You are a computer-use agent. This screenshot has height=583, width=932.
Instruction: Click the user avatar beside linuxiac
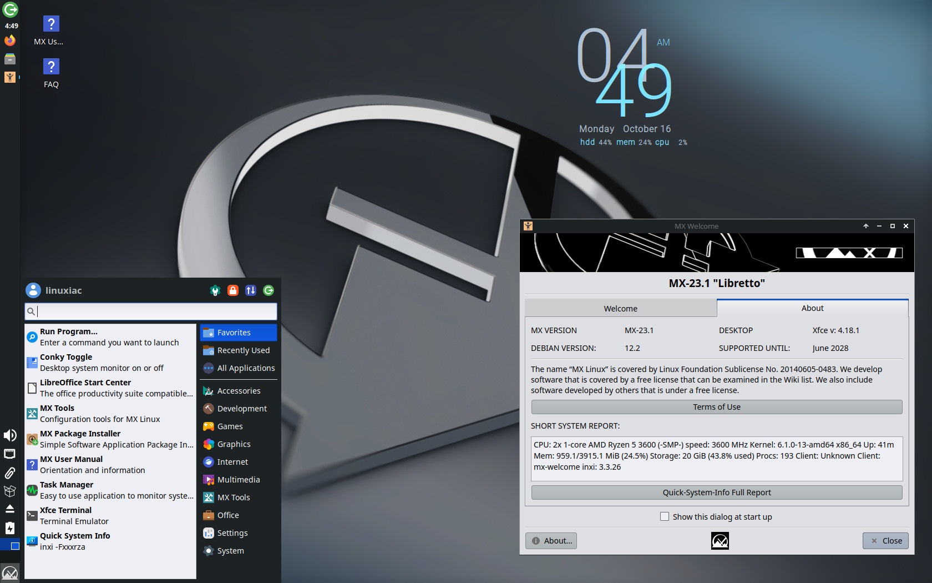33,290
